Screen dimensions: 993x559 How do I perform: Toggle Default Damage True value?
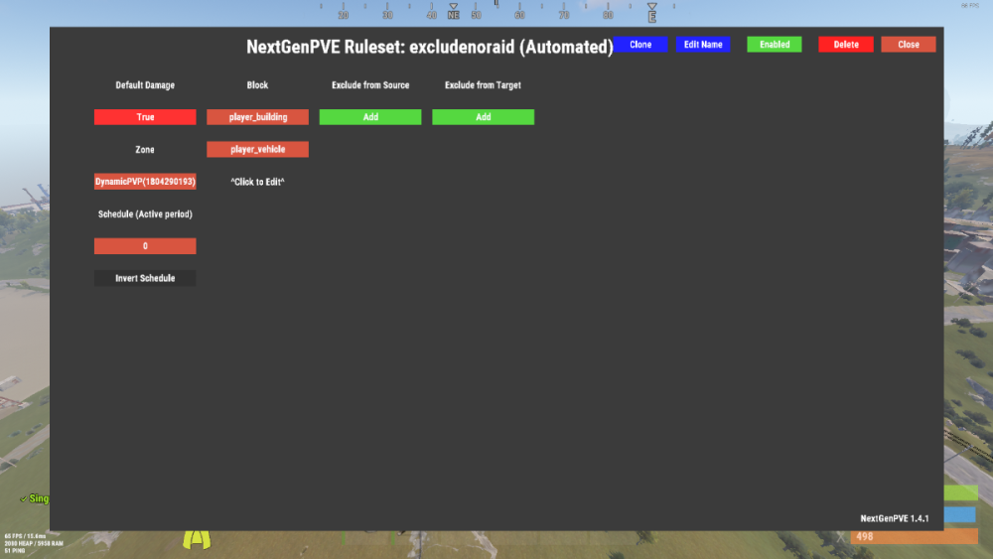click(x=145, y=117)
